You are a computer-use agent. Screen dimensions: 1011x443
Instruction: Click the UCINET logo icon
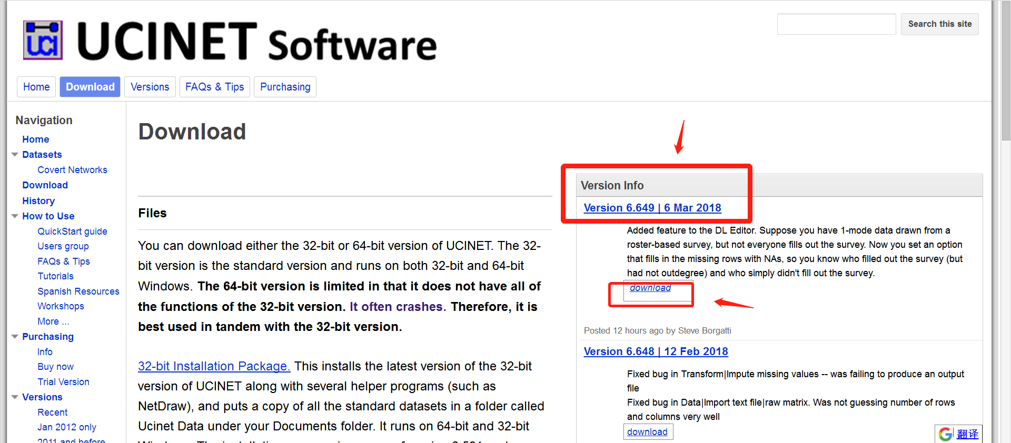point(43,40)
